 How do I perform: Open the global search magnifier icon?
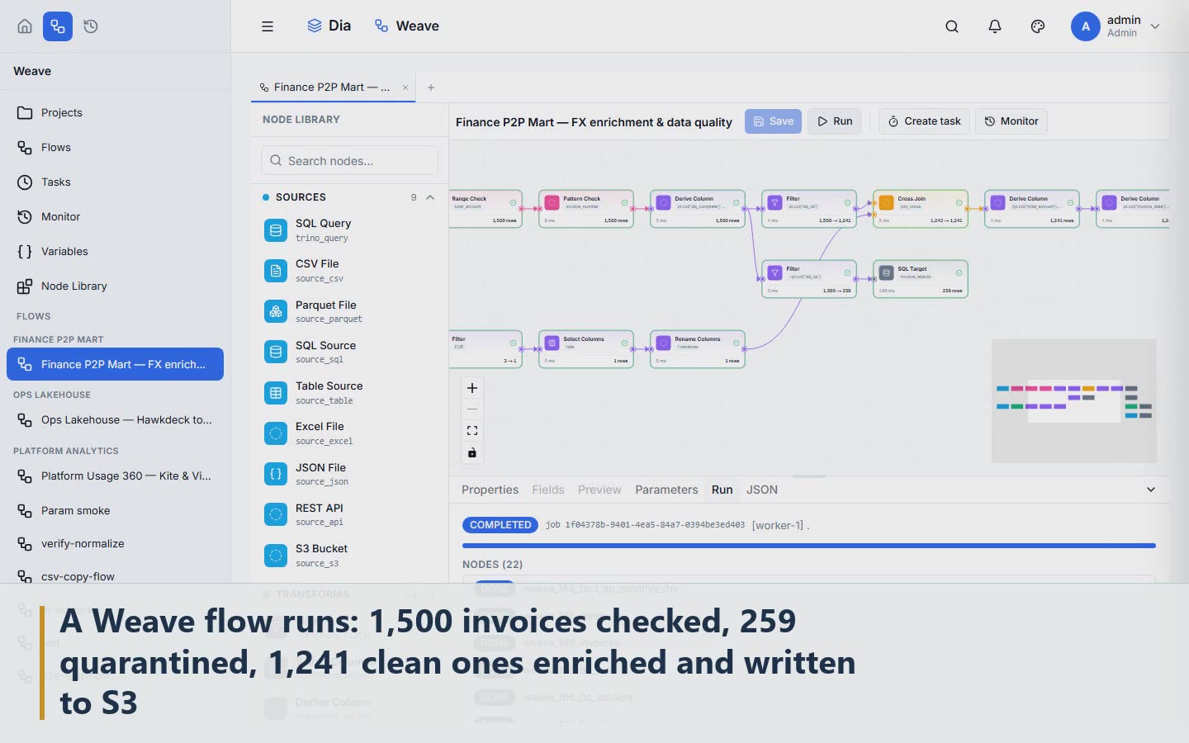click(952, 26)
